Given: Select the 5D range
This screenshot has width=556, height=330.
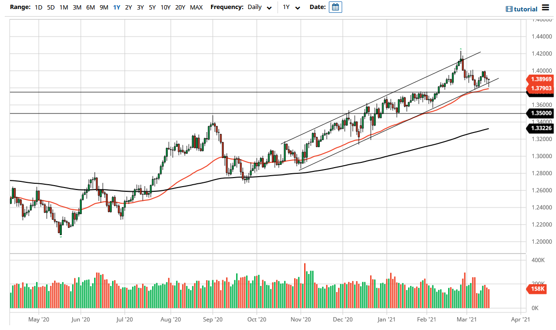Looking at the screenshot, I should pyautogui.click(x=51, y=7).
